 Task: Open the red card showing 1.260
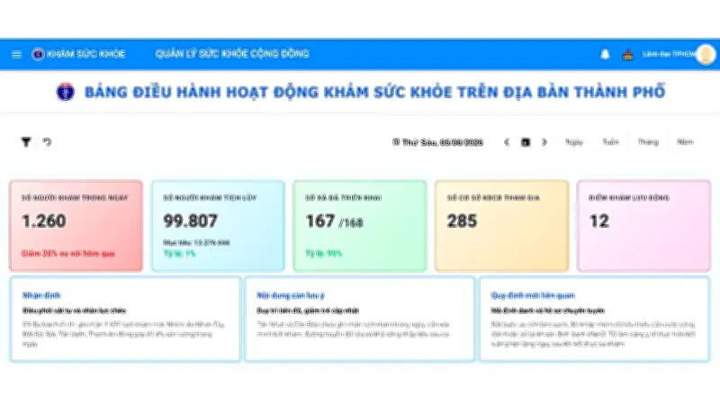pos(76,226)
